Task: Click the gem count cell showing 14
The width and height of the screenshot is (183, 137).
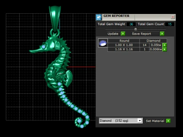Action: [x=144, y=45]
